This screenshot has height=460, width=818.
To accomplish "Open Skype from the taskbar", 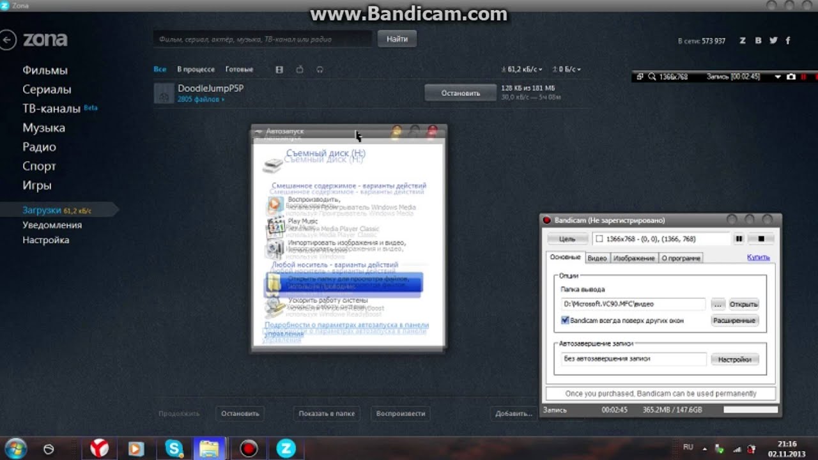I will click(x=174, y=448).
